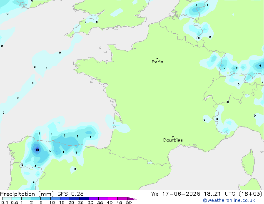This screenshot has width=264, height=204.
Task: Click the Dourbies location dot marker
Action: (x=173, y=137)
